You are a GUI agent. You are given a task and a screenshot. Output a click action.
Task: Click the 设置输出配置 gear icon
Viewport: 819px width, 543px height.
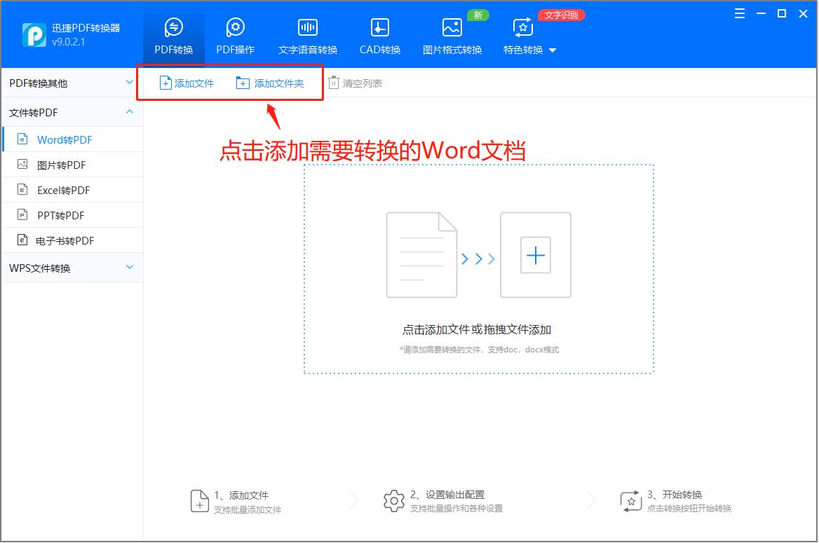coord(393,500)
